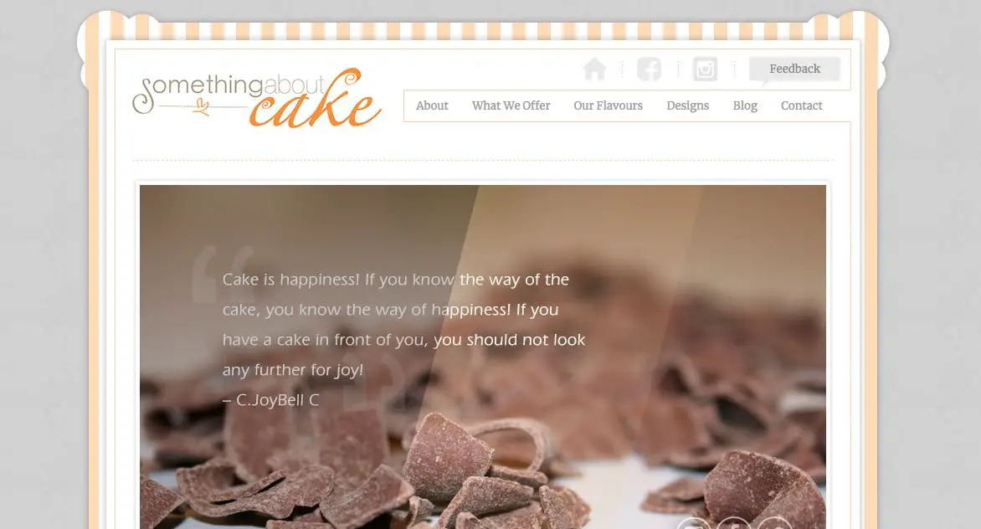Open the Instagram icon in header
981x529 pixels.
pyautogui.click(x=705, y=69)
